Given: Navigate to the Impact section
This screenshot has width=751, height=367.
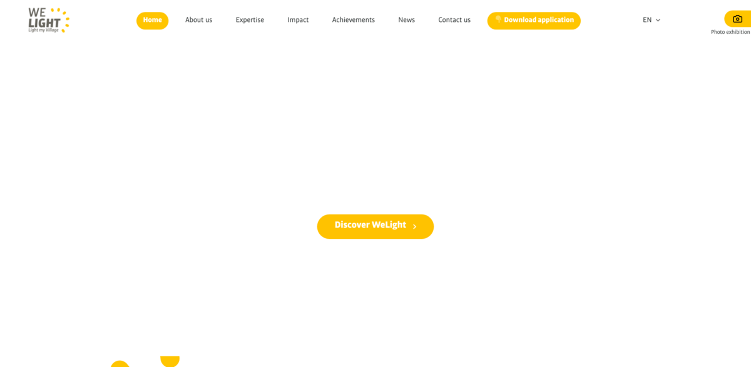Looking at the screenshot, I should click(x=298, y=20).
